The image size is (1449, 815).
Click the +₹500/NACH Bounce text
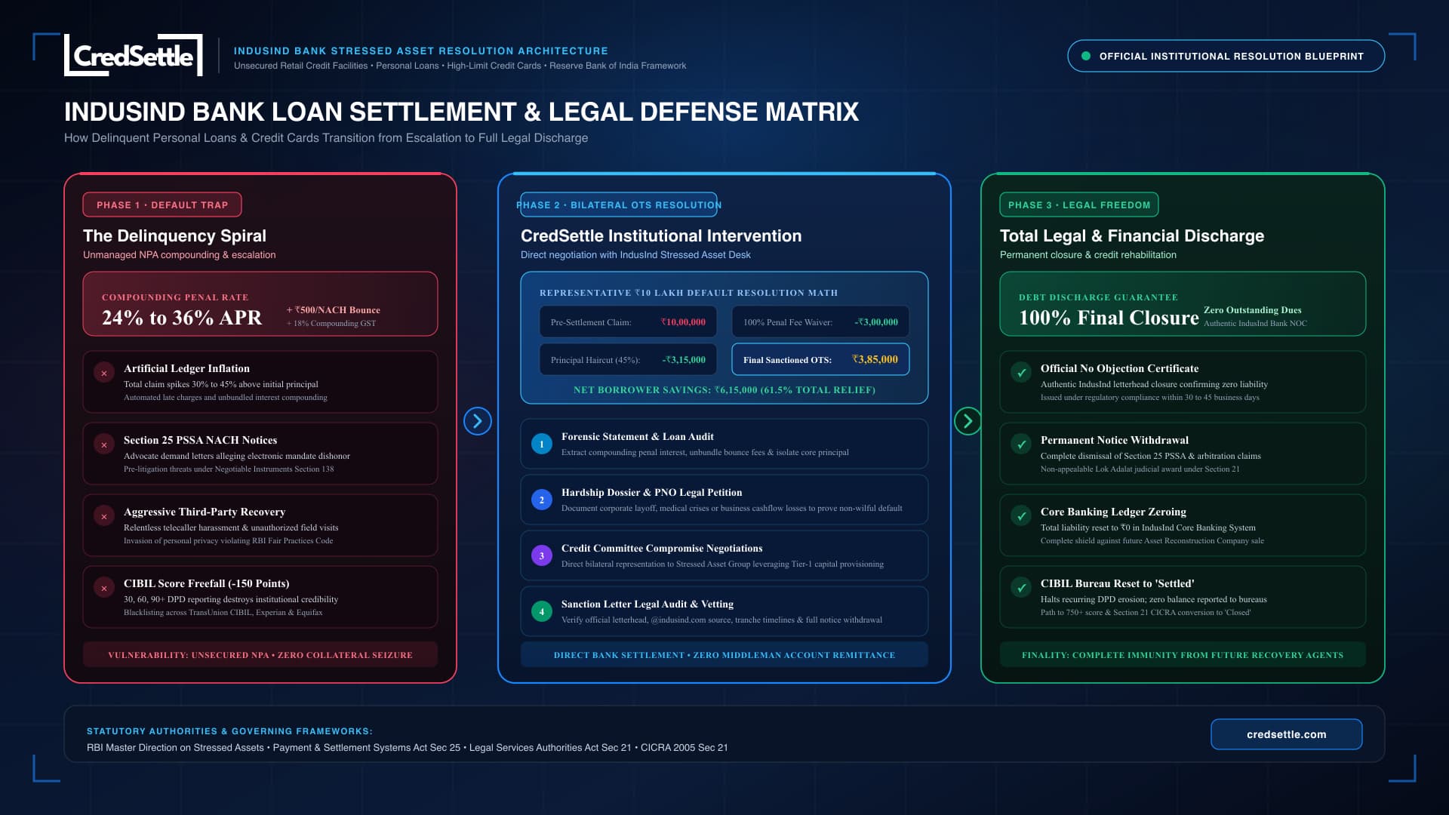[334, 310]
